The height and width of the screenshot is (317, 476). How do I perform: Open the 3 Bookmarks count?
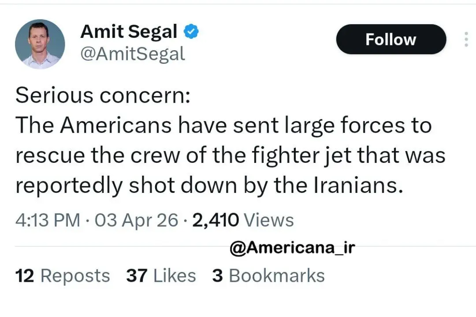click(x=268, y=276)
